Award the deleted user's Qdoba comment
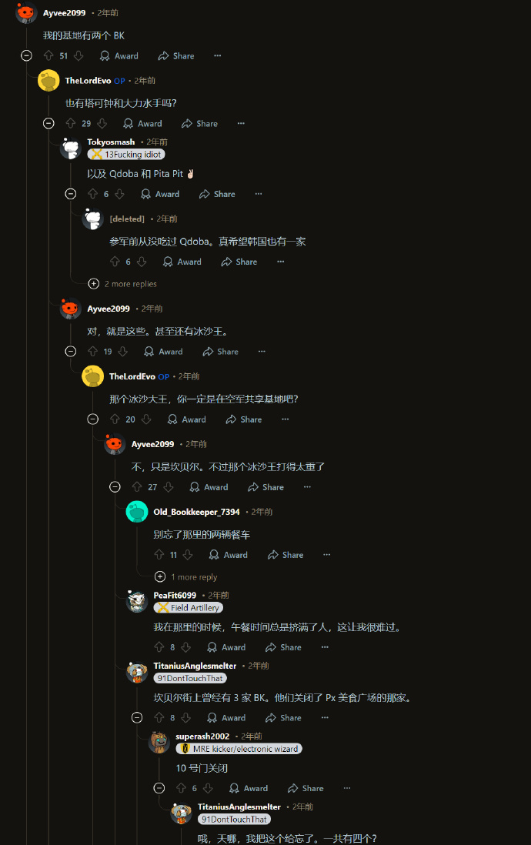 pos(182,262)
